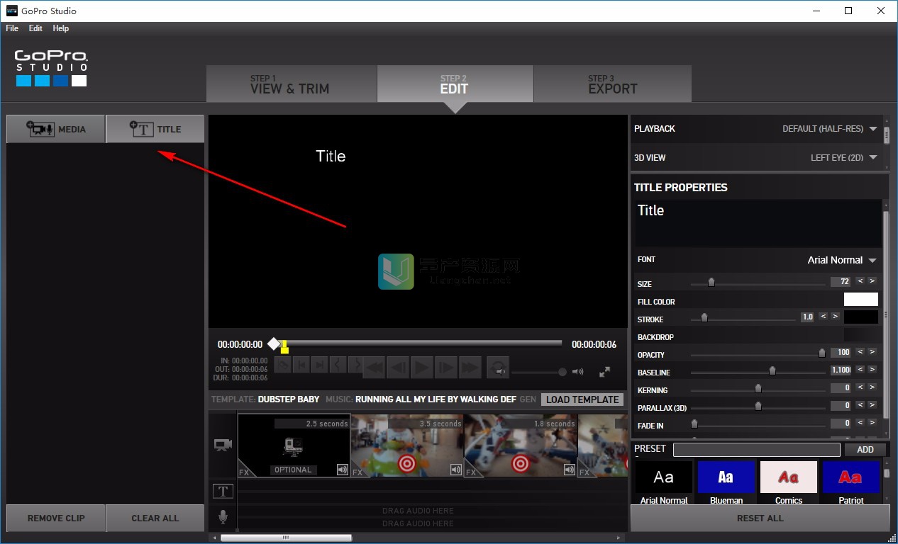Open the Edit menu
Viewport: 898px width, 544px height.
tap(35, 28)
